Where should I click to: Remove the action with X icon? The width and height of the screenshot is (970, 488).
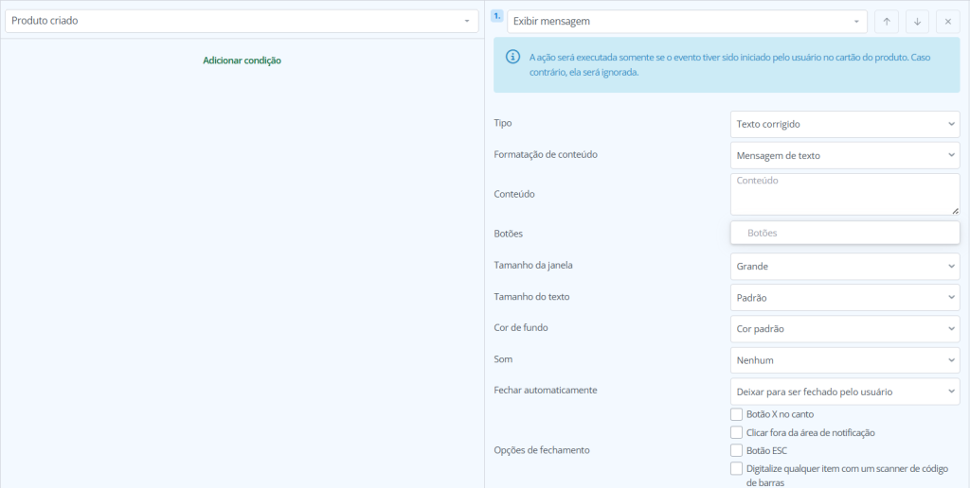(947, 22)
